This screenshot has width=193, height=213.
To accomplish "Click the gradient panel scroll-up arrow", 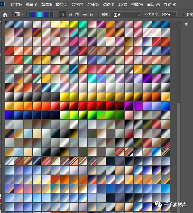I will (179, 24).
